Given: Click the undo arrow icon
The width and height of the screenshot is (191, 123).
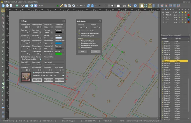Looking at the screenshot, I should (124, 6).
